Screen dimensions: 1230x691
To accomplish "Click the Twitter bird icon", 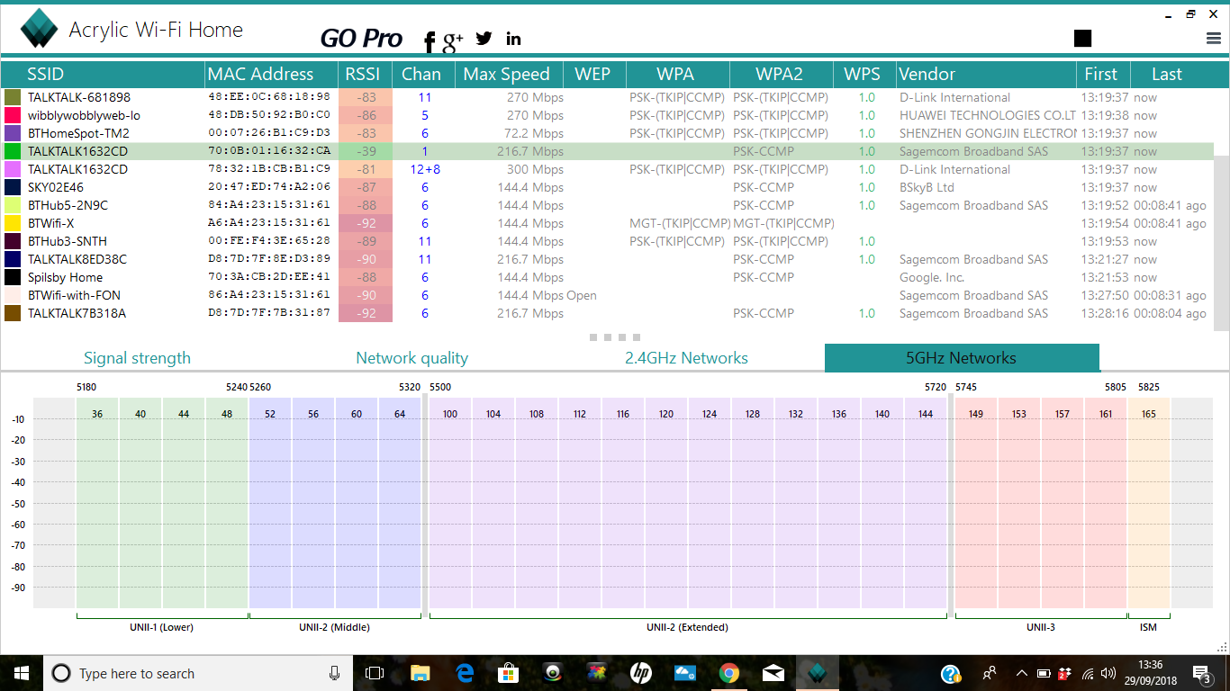I will point(484,38).
